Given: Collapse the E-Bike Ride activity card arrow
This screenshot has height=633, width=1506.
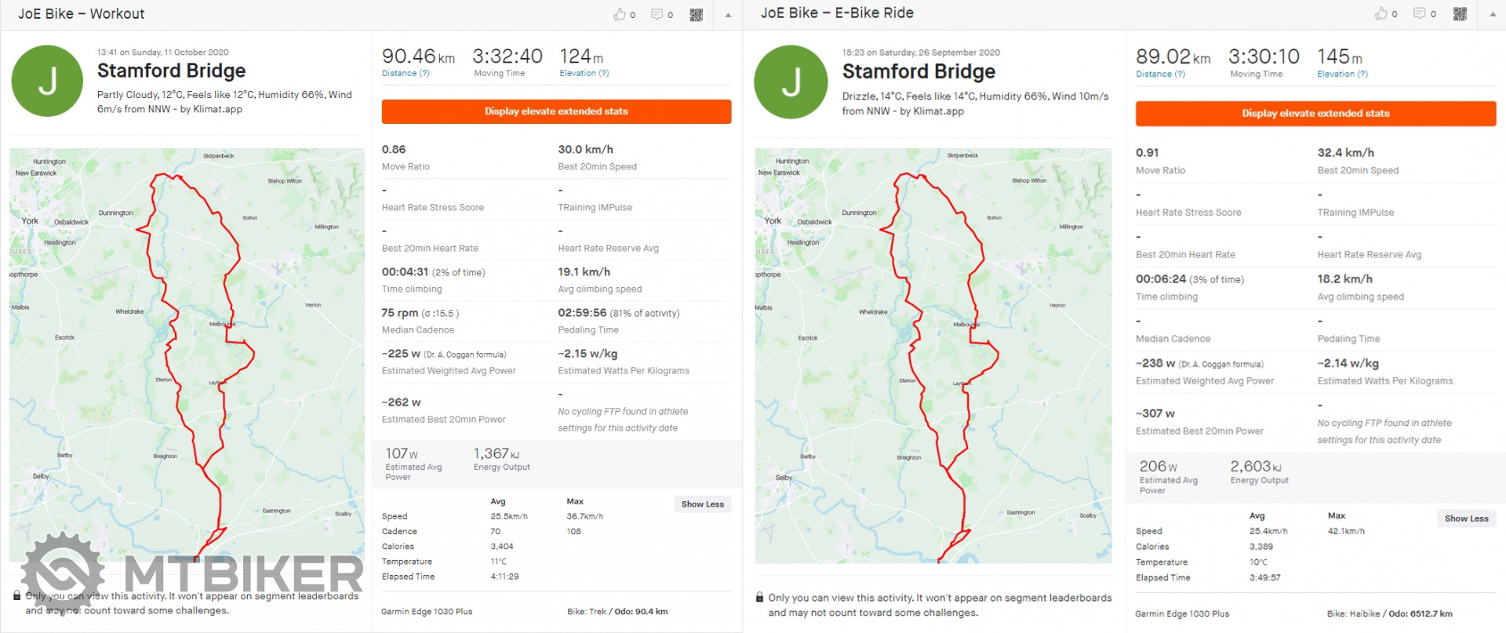Looking at the screenshot, I should tap(1493, 14).
